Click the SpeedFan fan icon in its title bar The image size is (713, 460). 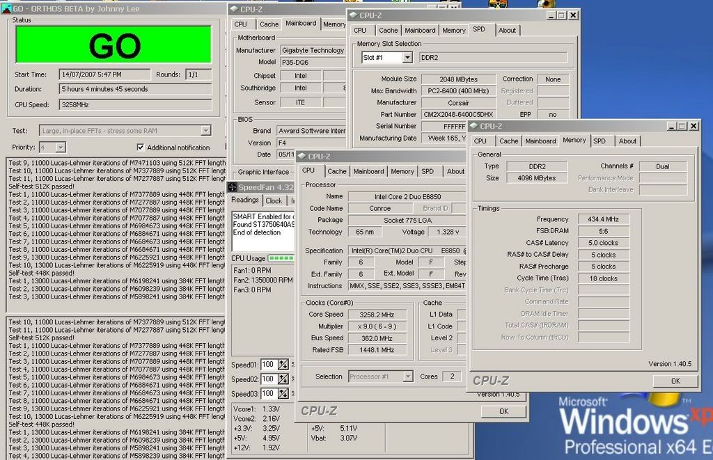click(233, 187)
